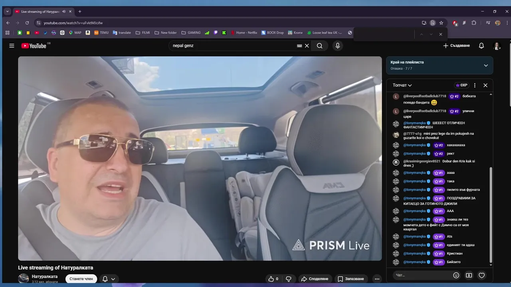
Task: Open the TEMU bookmark
Action: point(101,33)
